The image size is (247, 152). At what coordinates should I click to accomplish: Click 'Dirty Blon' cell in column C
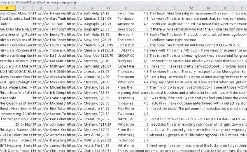24,124
